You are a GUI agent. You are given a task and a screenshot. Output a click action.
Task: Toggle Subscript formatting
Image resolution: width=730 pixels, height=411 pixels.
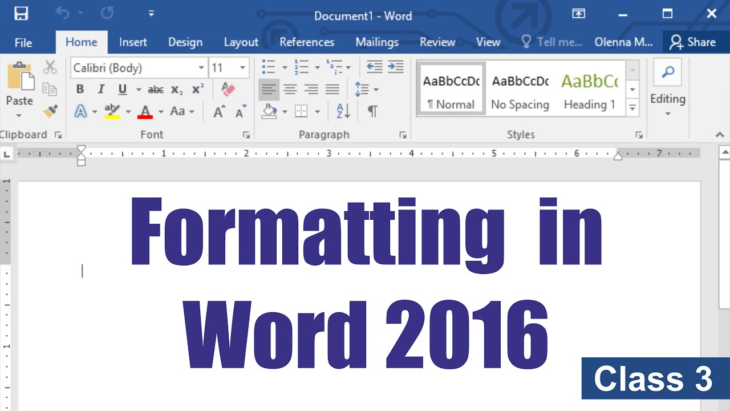coord(177,90)
